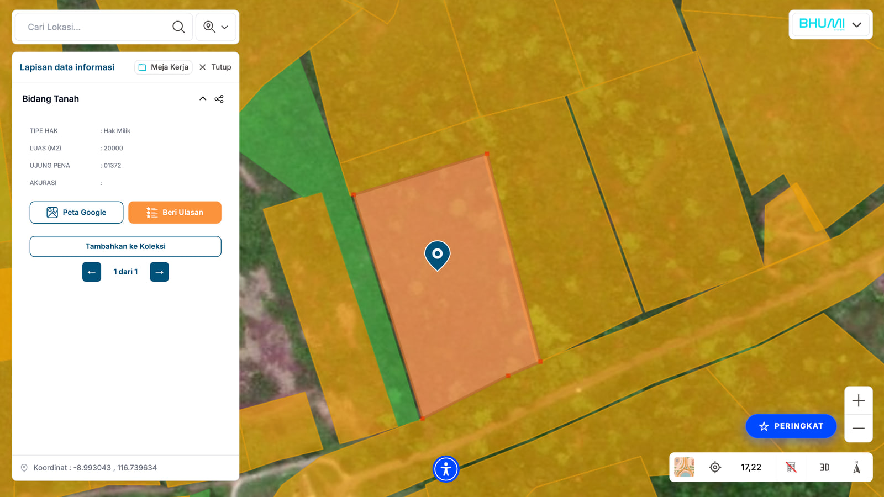The image size is (884, 497).
Task: Click Tambahkan ke Koleksi
Action: click(125, 246)
